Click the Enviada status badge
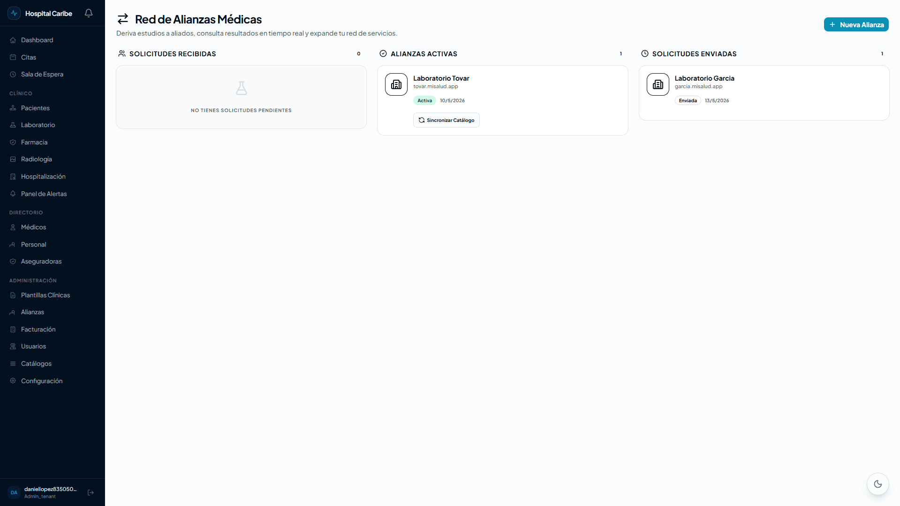The width and height of the screenshot is (900, 506). point(688,100)
